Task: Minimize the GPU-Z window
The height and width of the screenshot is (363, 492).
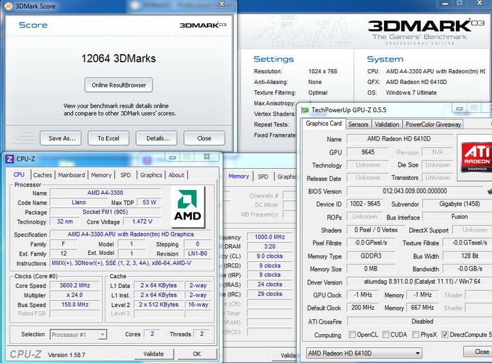Action: [459, 108]
